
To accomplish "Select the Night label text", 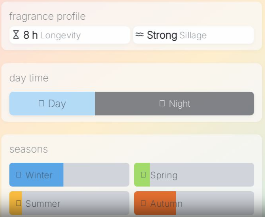I will [x=179, y=104].
